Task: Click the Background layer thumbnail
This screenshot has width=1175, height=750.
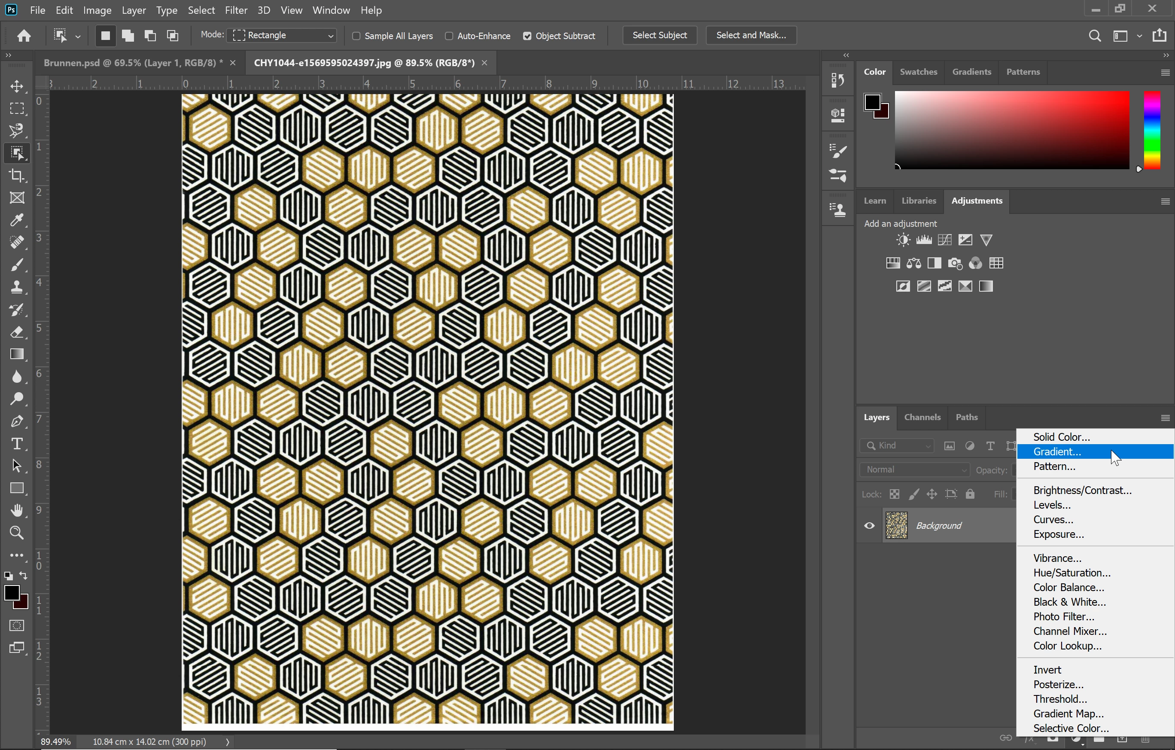Action: click(896, 525)
